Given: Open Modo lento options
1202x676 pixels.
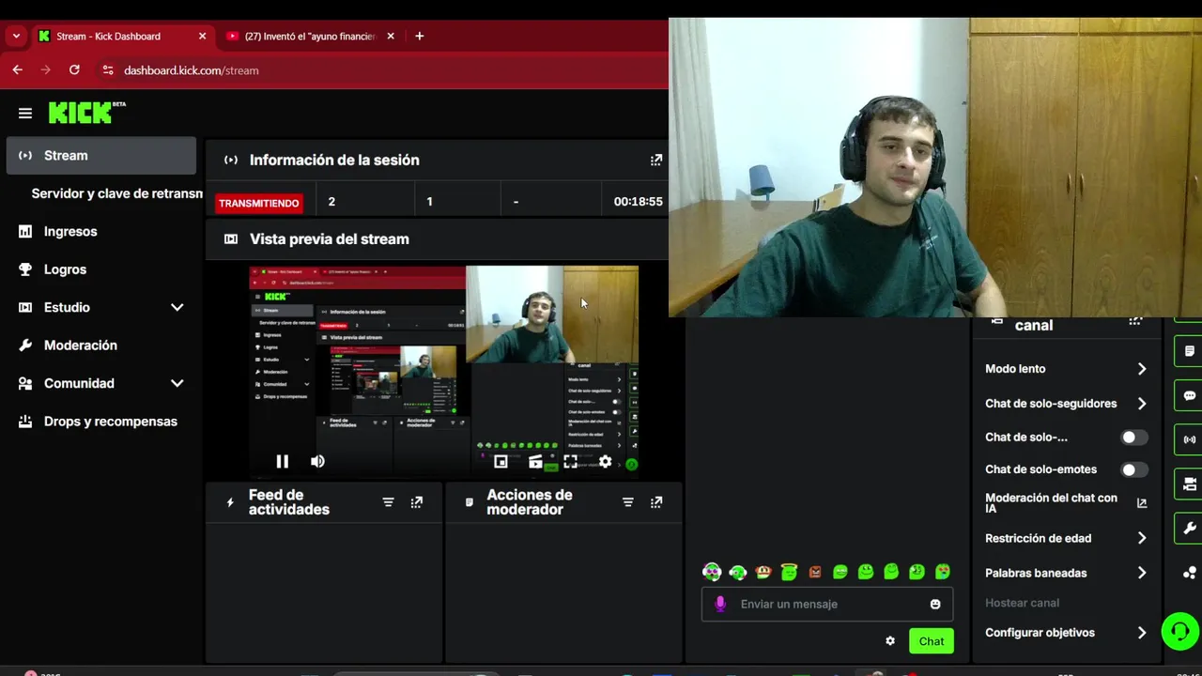Looking at the screenshot, I should click(x=1066, y=369).
